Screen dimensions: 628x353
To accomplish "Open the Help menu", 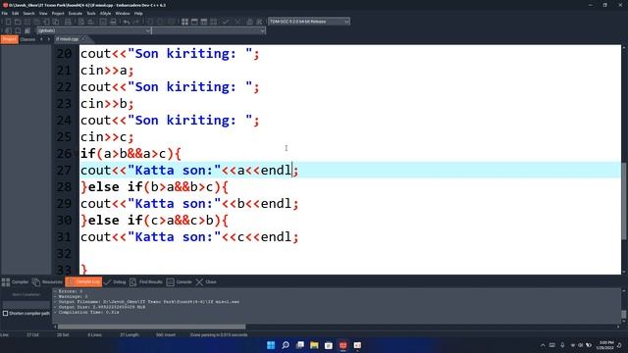I will click(x=138, y=13).
